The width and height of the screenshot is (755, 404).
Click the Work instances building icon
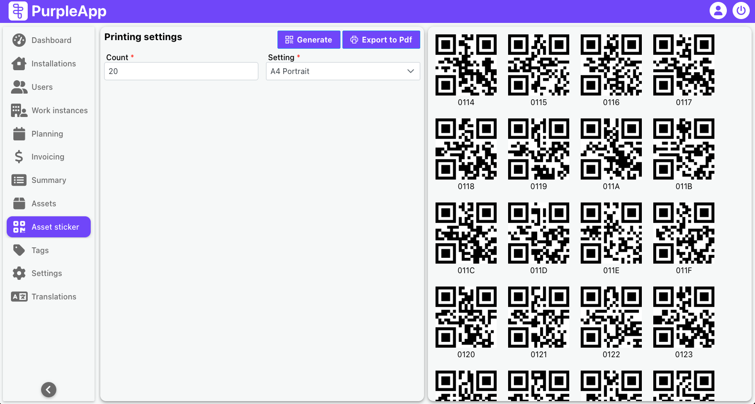pos(19,110)
